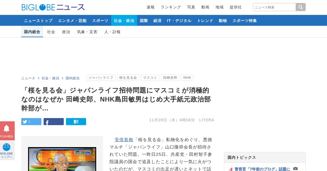The height and width of the screenshot is (171, 327).
Task: Click the ジャパンライフ tag
Action: [101, 78]
